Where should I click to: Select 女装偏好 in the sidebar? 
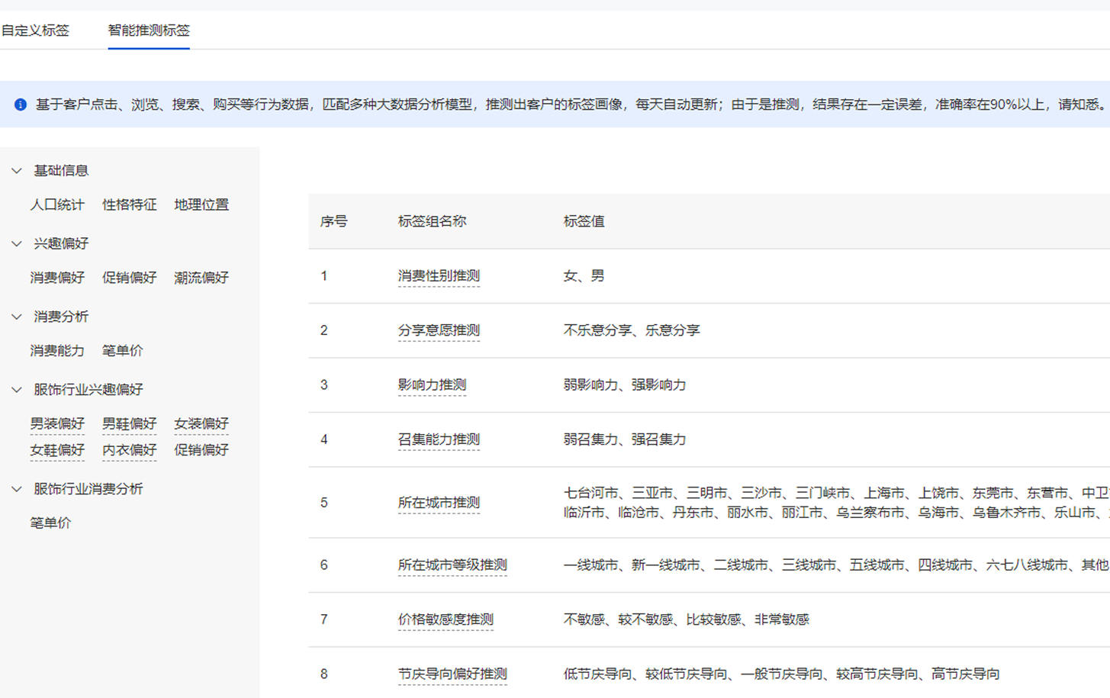(x=201, y=423)
